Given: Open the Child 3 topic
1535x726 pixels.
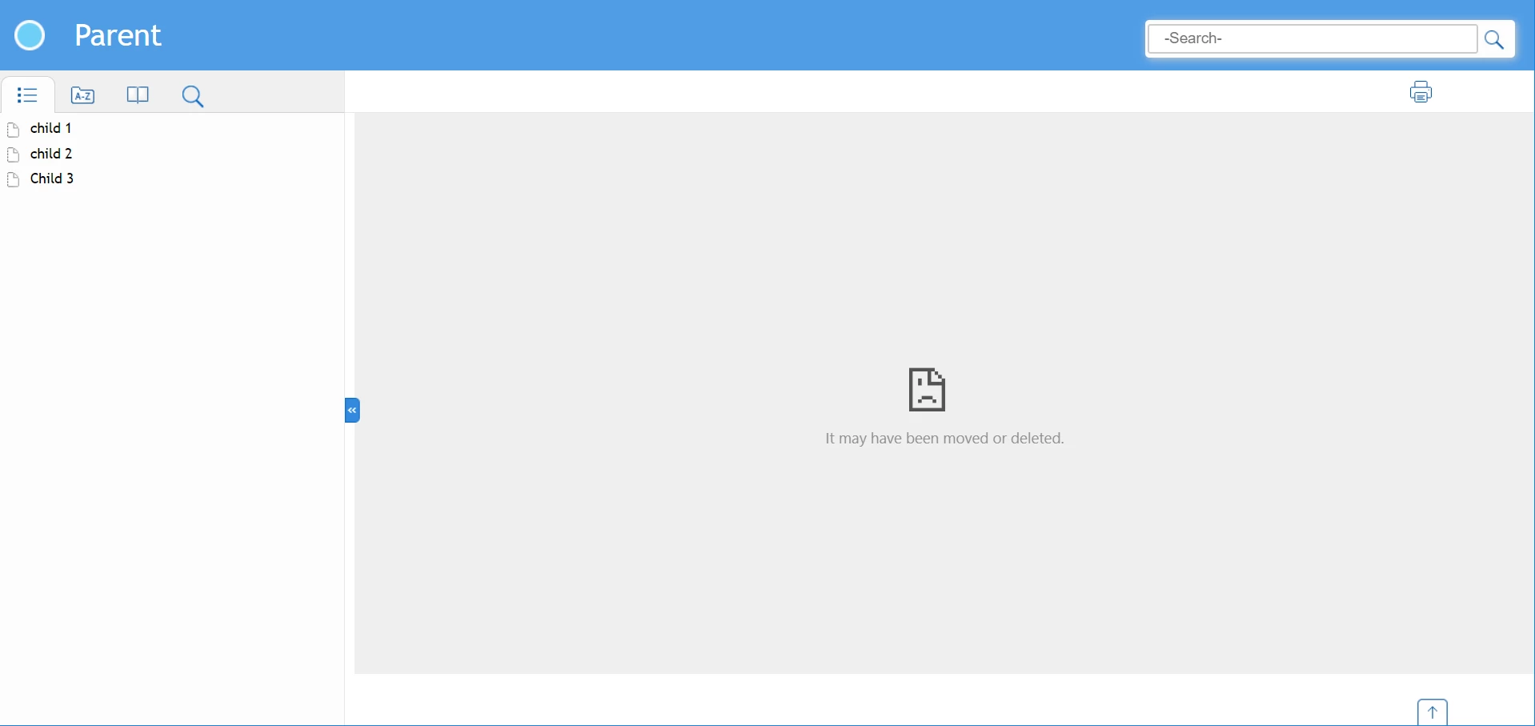Looking at the screenshot, I should [x=52, y=178].
